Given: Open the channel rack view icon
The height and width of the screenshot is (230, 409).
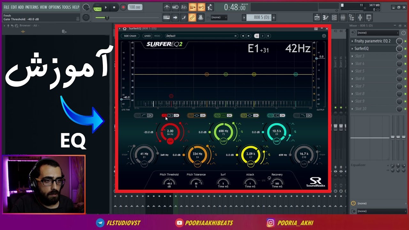Looking at the screenshot, I should point(334,18).
